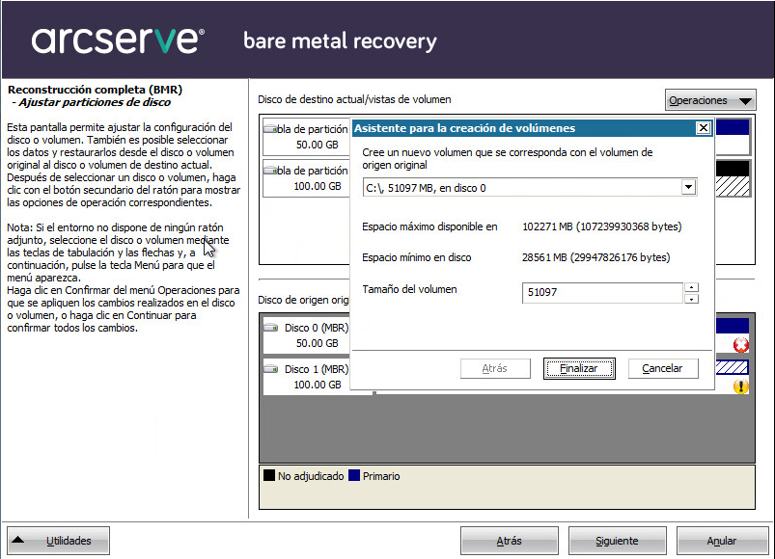The image size is (775, 559).
Task: Increase volume size with up stepper
Action: click(691, 286)
